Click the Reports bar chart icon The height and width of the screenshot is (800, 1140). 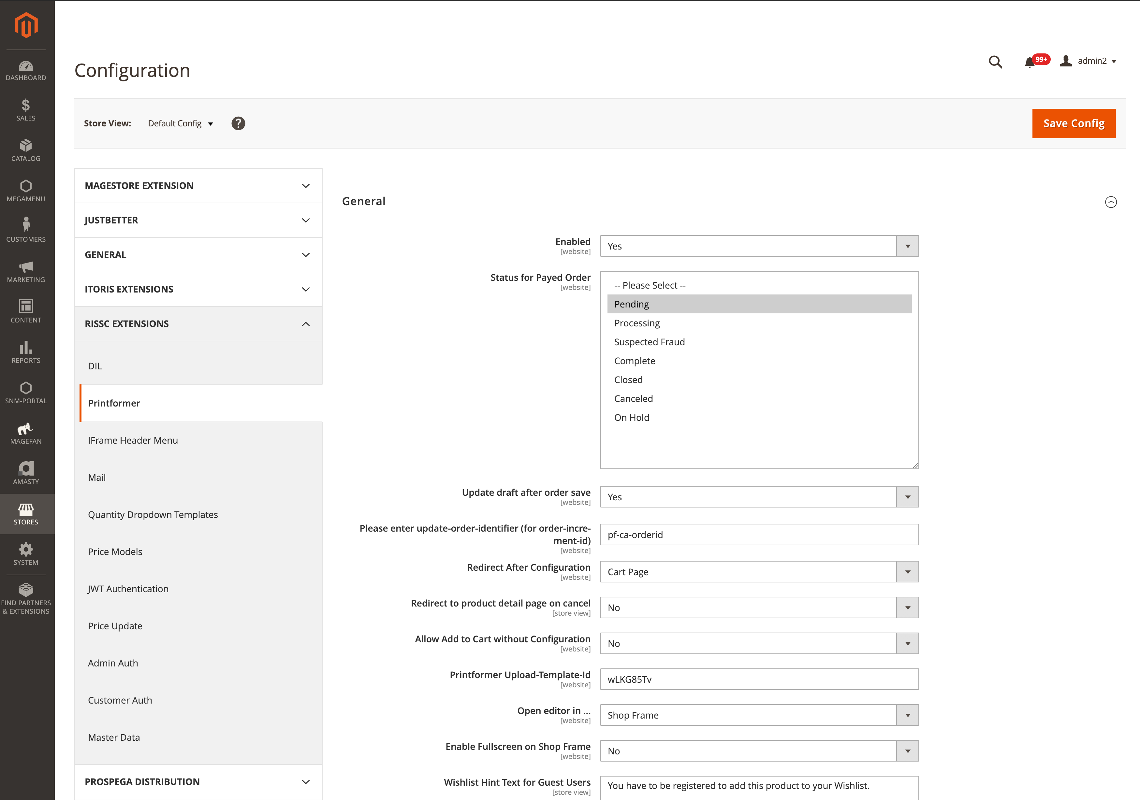tap(26, 348)
